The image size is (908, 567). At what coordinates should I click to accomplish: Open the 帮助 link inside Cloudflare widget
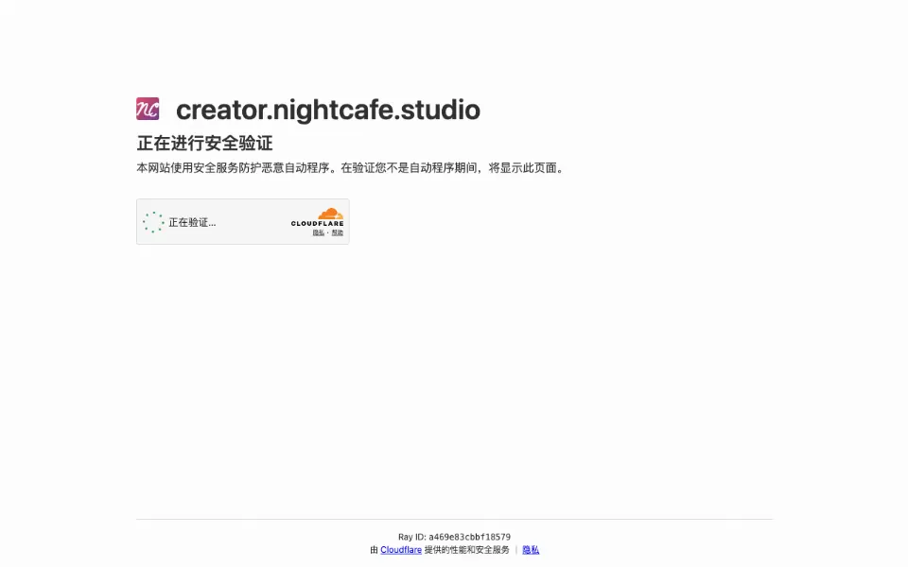tap(337, 232)
